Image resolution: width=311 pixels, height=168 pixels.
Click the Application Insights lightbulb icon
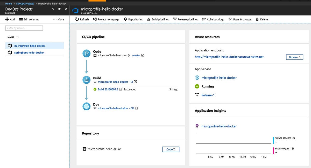(197, 126)
